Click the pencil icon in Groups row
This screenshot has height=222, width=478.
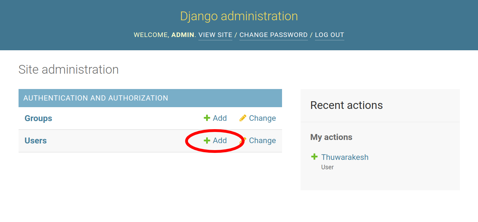243,118
